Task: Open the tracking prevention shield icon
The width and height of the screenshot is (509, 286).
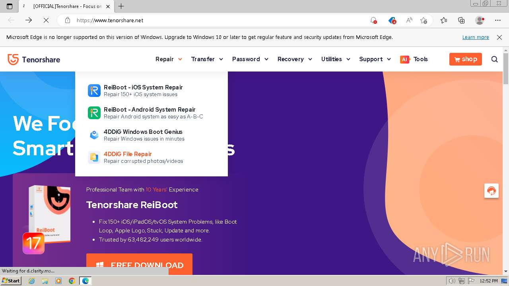Action: [392, 20]
